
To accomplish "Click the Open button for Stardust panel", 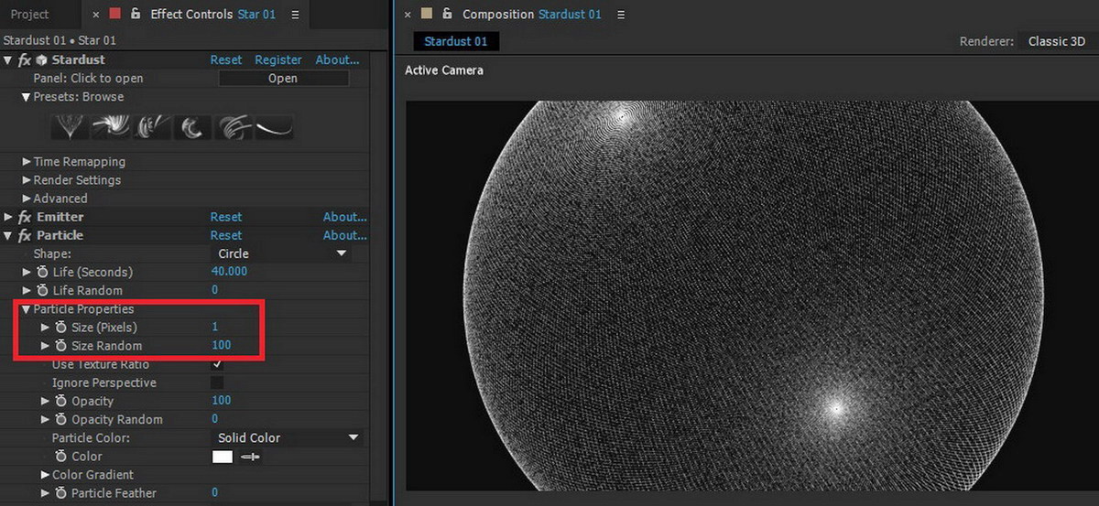I will [283, 79].
